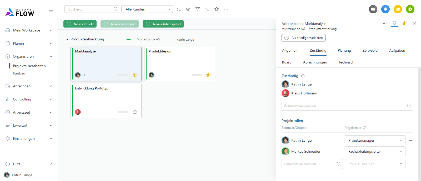Viewport: 421px width, 181px height.
Task: Click the progress bar on Marktanalyse card
Action: coord(123,75)
